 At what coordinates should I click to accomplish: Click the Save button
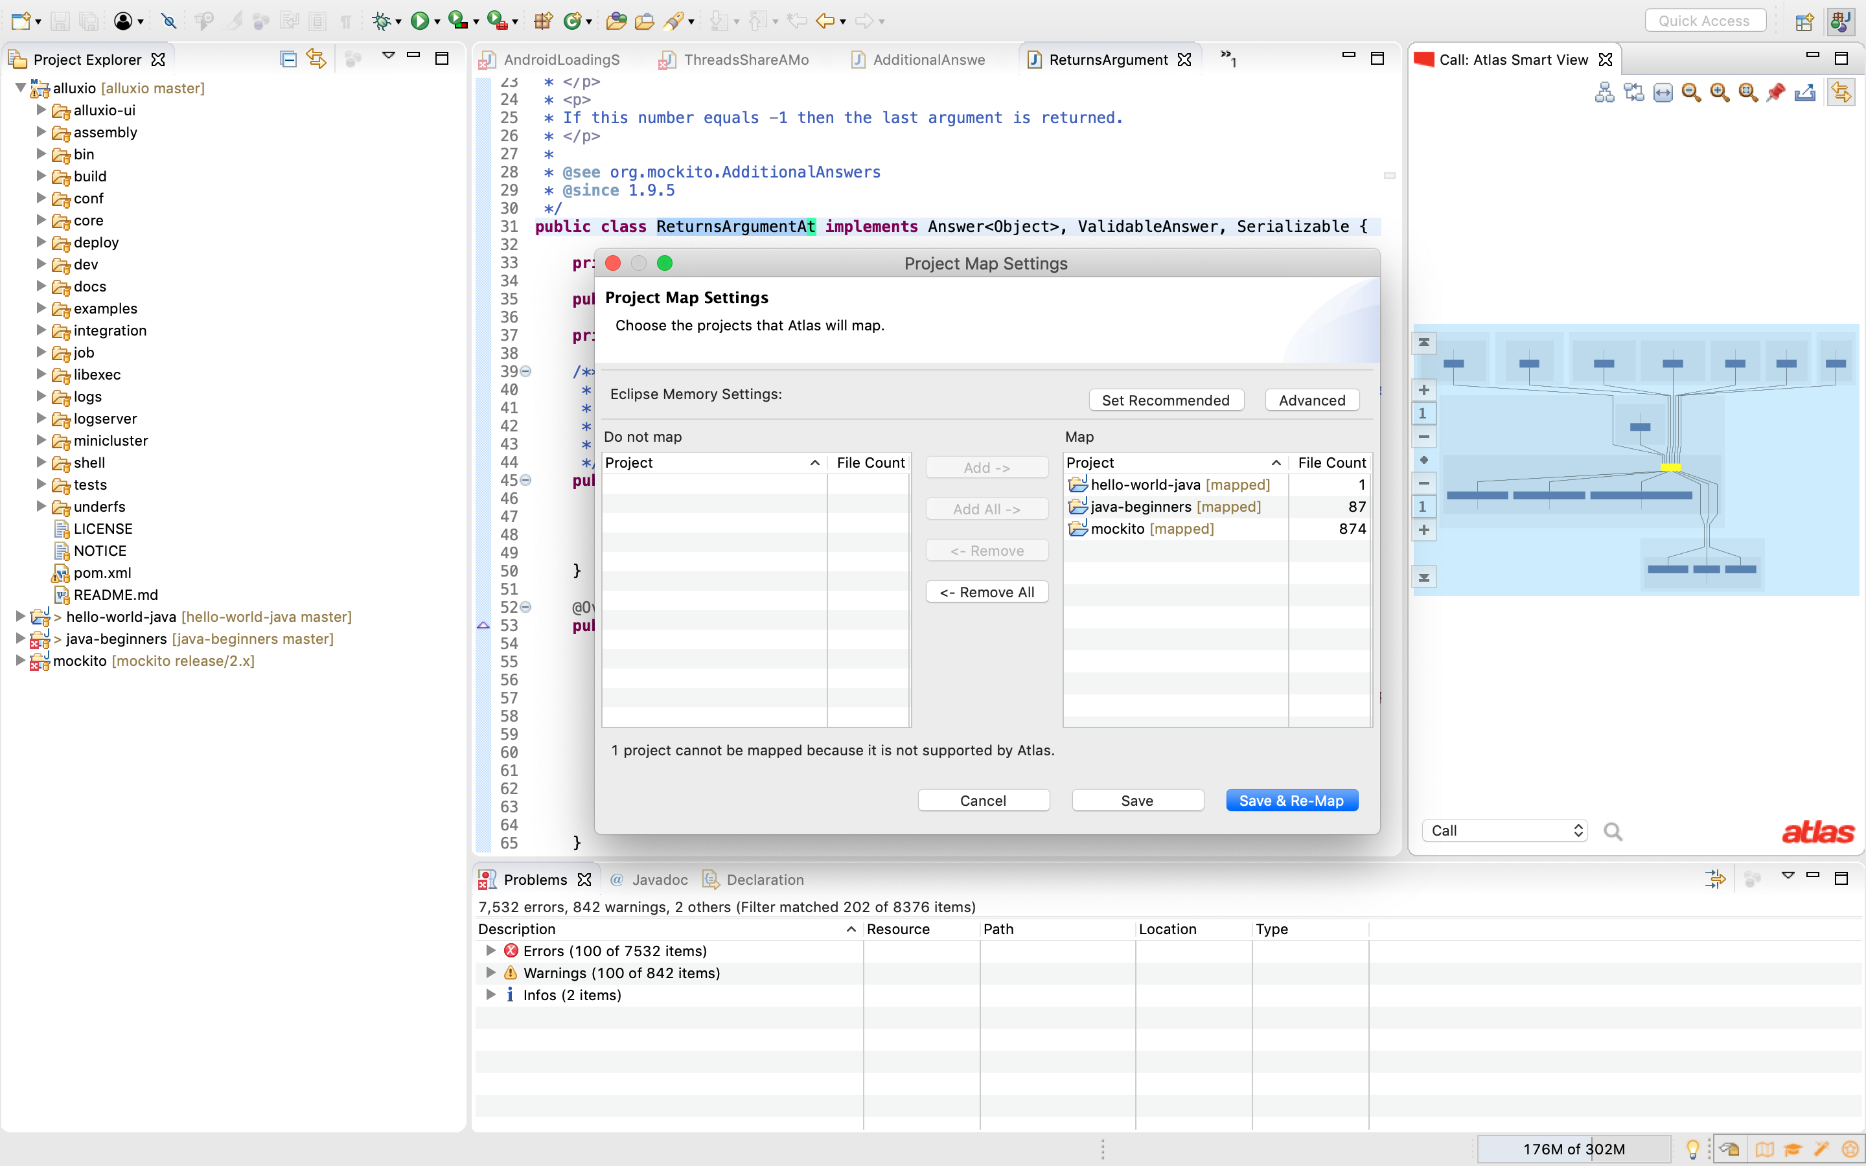[1137, 801]
